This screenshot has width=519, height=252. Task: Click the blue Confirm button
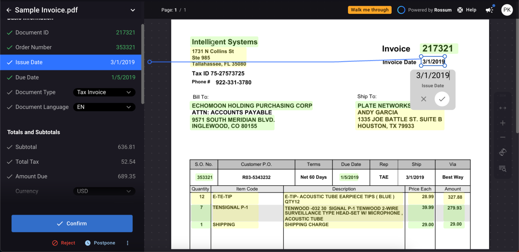(72, 223)
